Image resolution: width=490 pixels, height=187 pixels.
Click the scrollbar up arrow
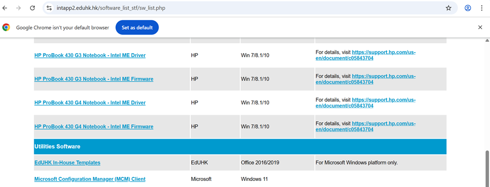tap(487, 41)
